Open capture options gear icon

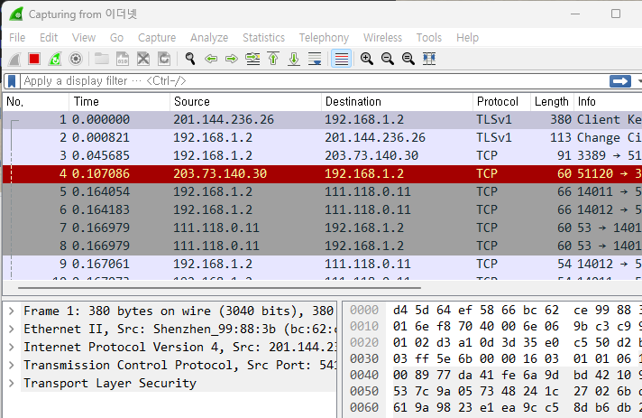76,59
